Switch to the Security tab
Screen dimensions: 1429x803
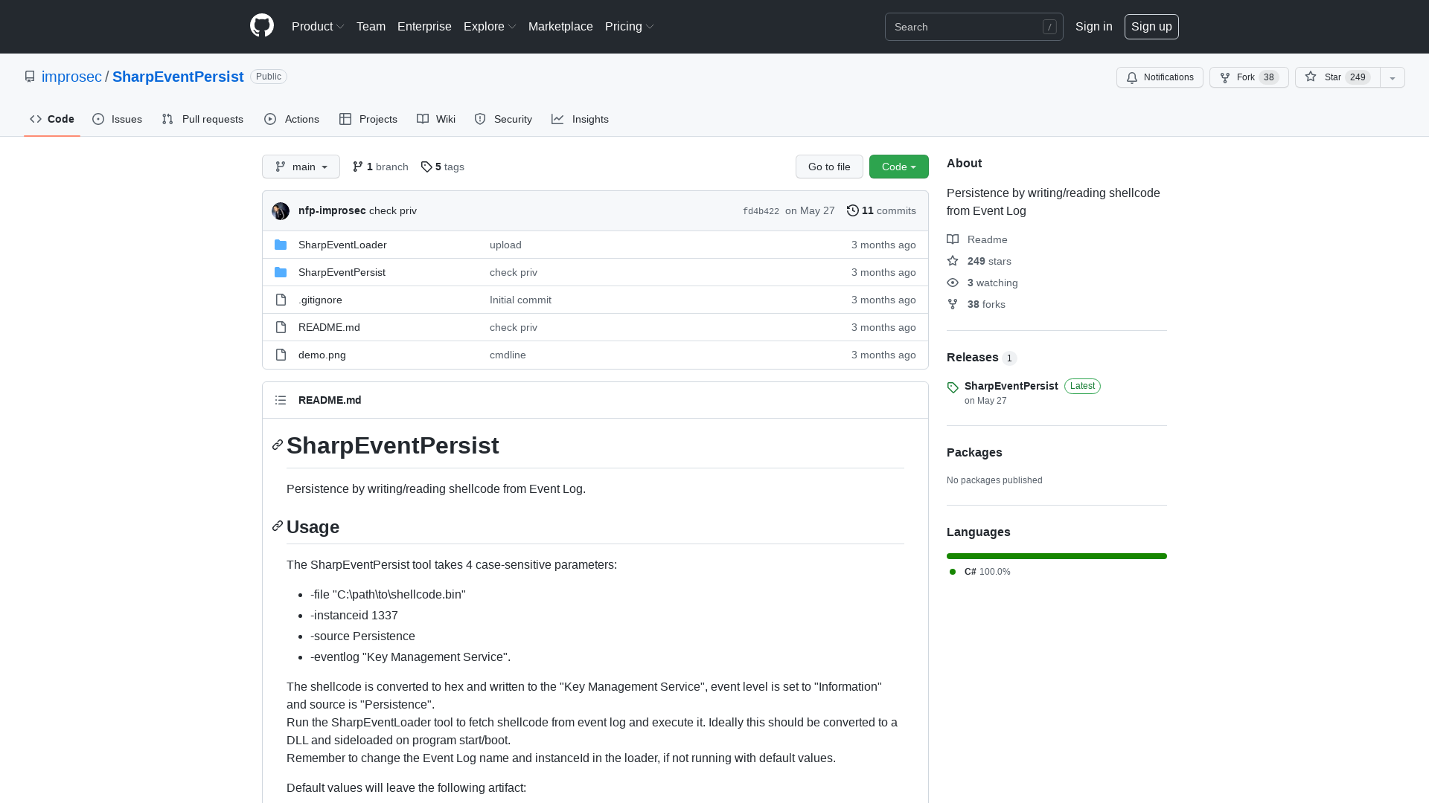pos(503,119)
